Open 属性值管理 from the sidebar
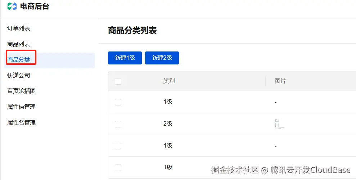Image resolution: width=356 pixels, height=180 pixels. 22,107
